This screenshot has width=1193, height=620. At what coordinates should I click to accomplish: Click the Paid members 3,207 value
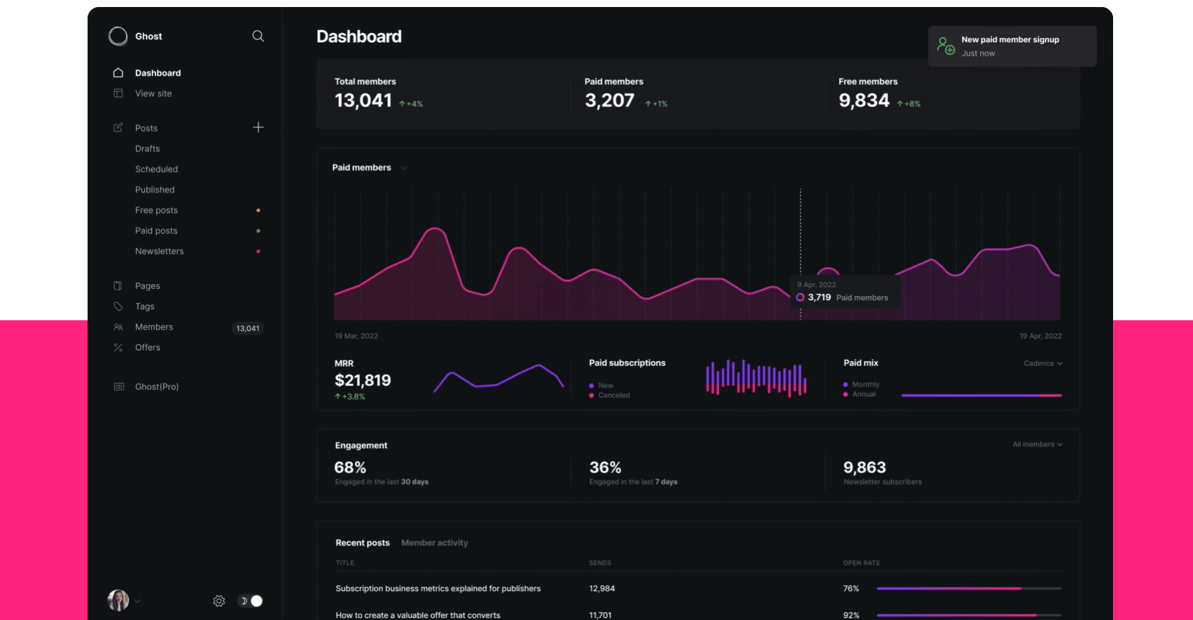tap(609, 100)
